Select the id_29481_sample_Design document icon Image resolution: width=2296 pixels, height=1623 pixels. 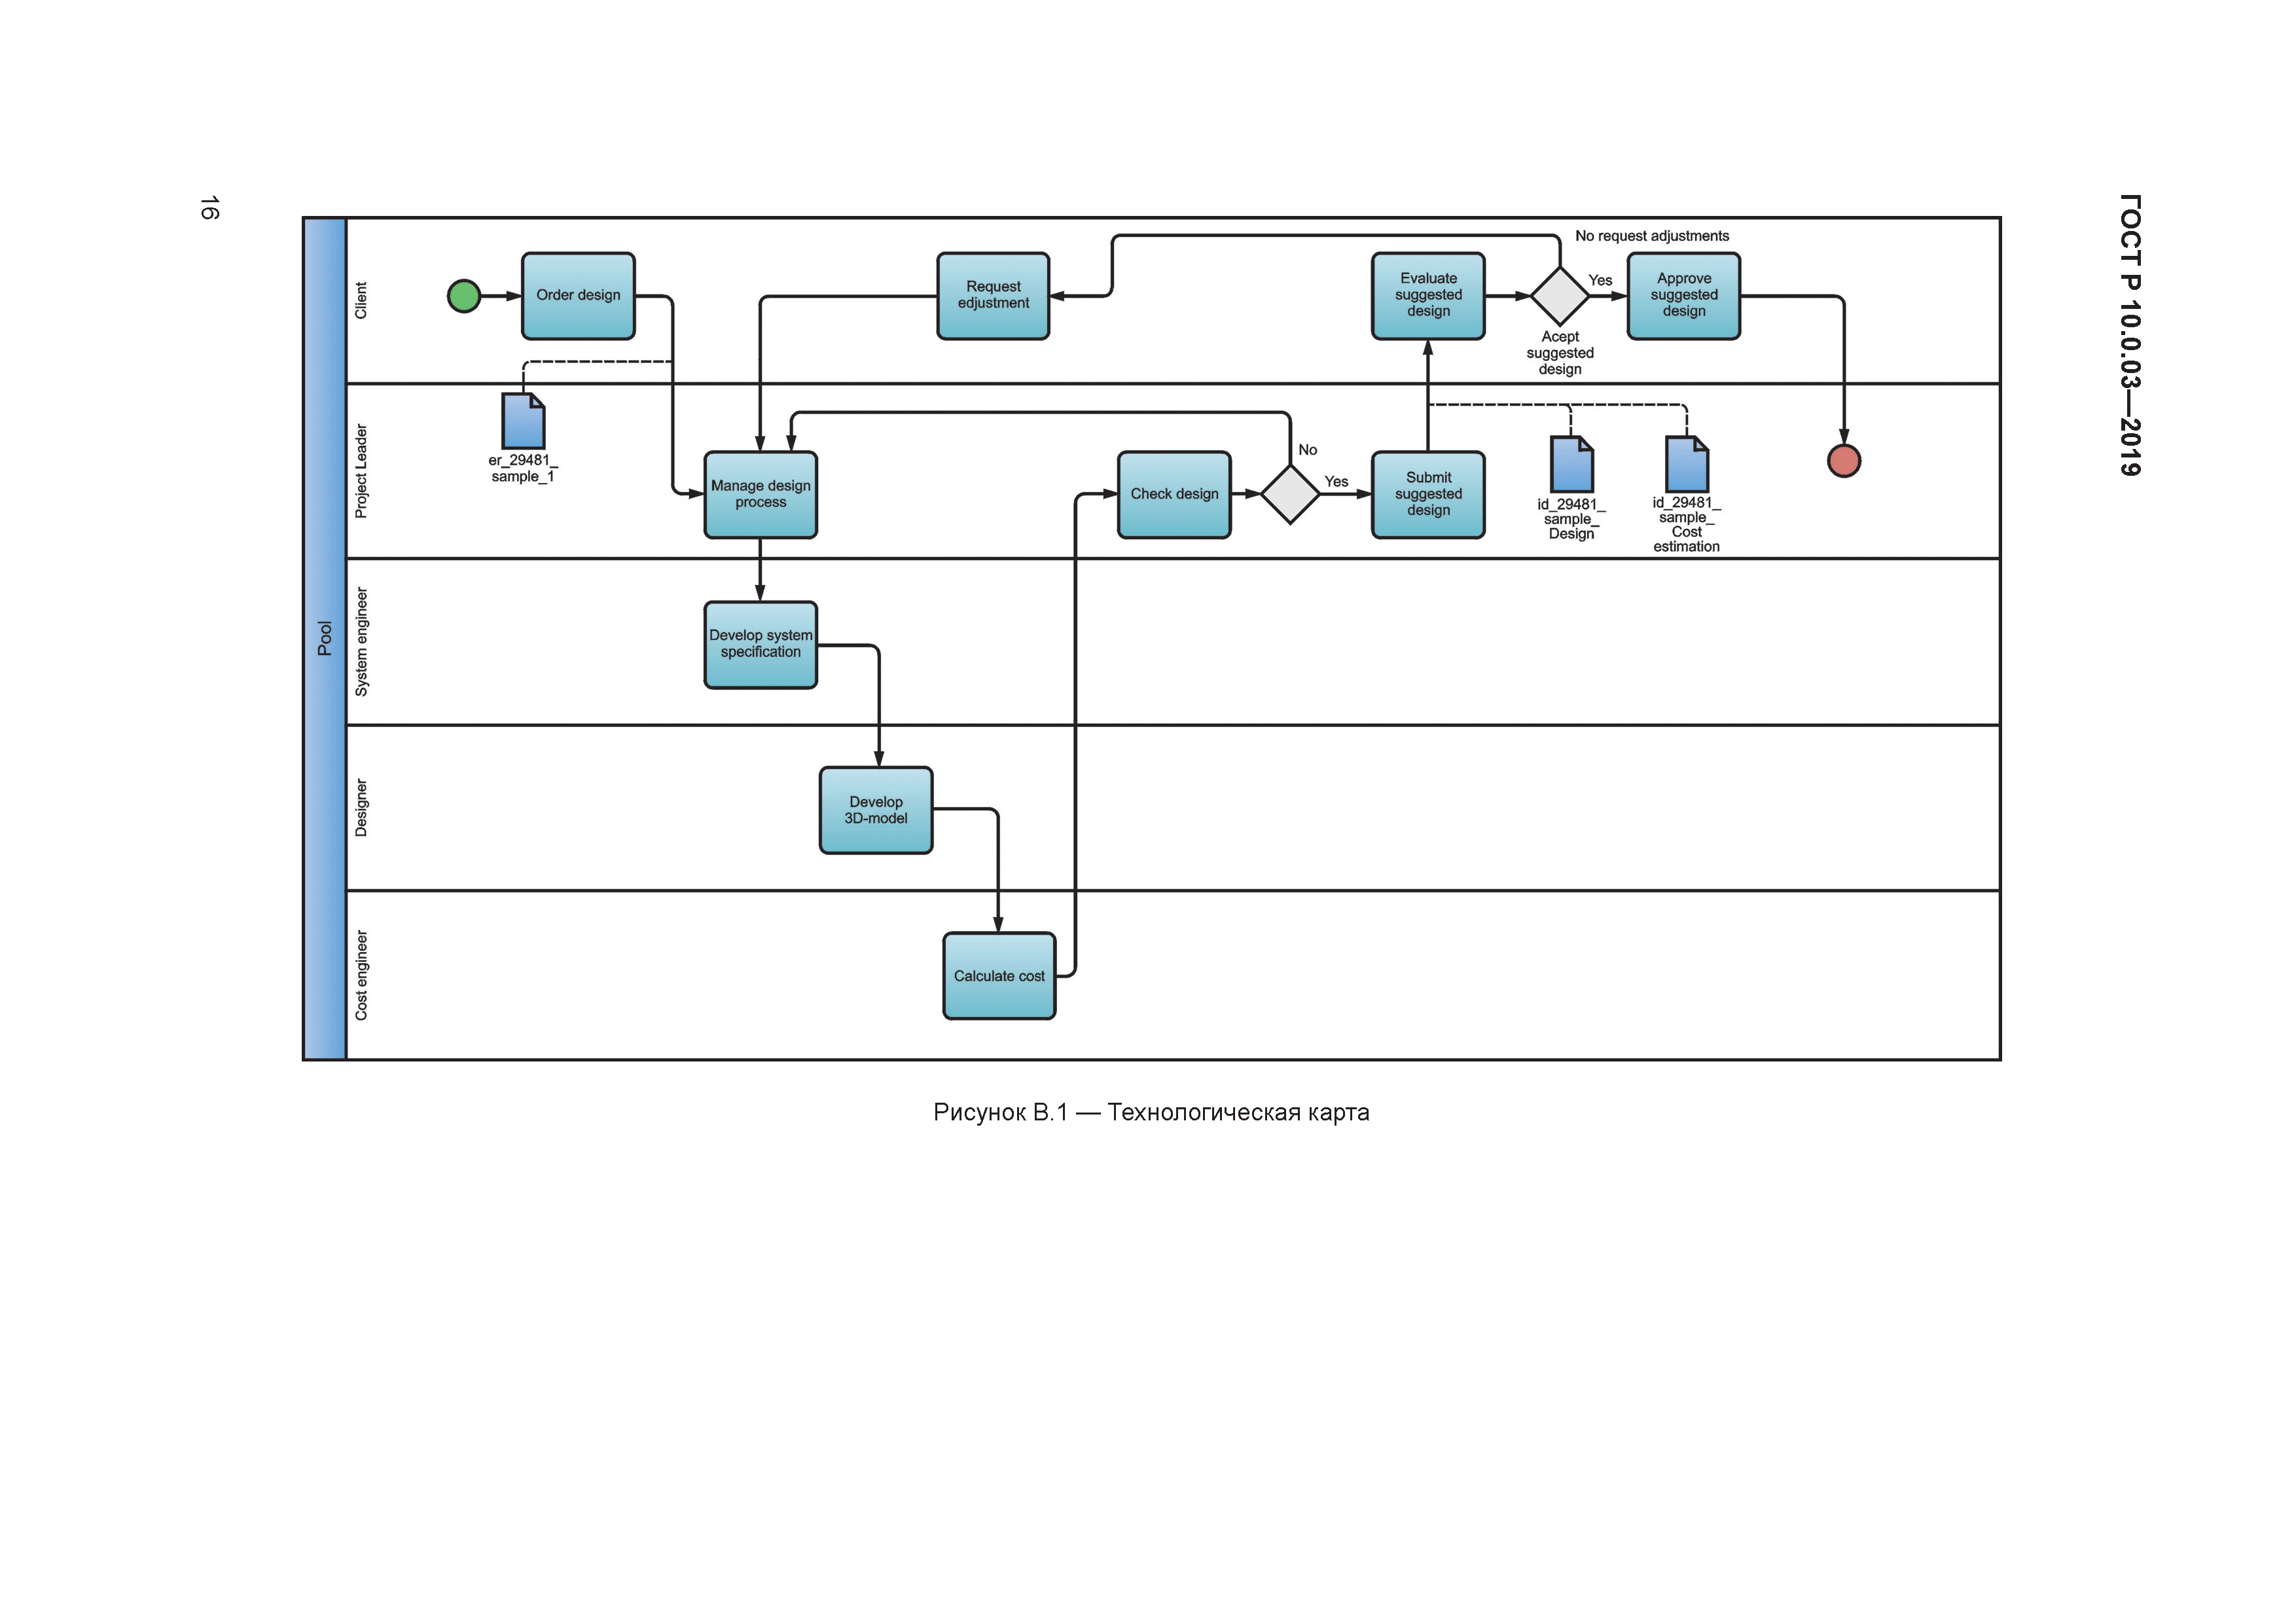tap(1572, 464)
